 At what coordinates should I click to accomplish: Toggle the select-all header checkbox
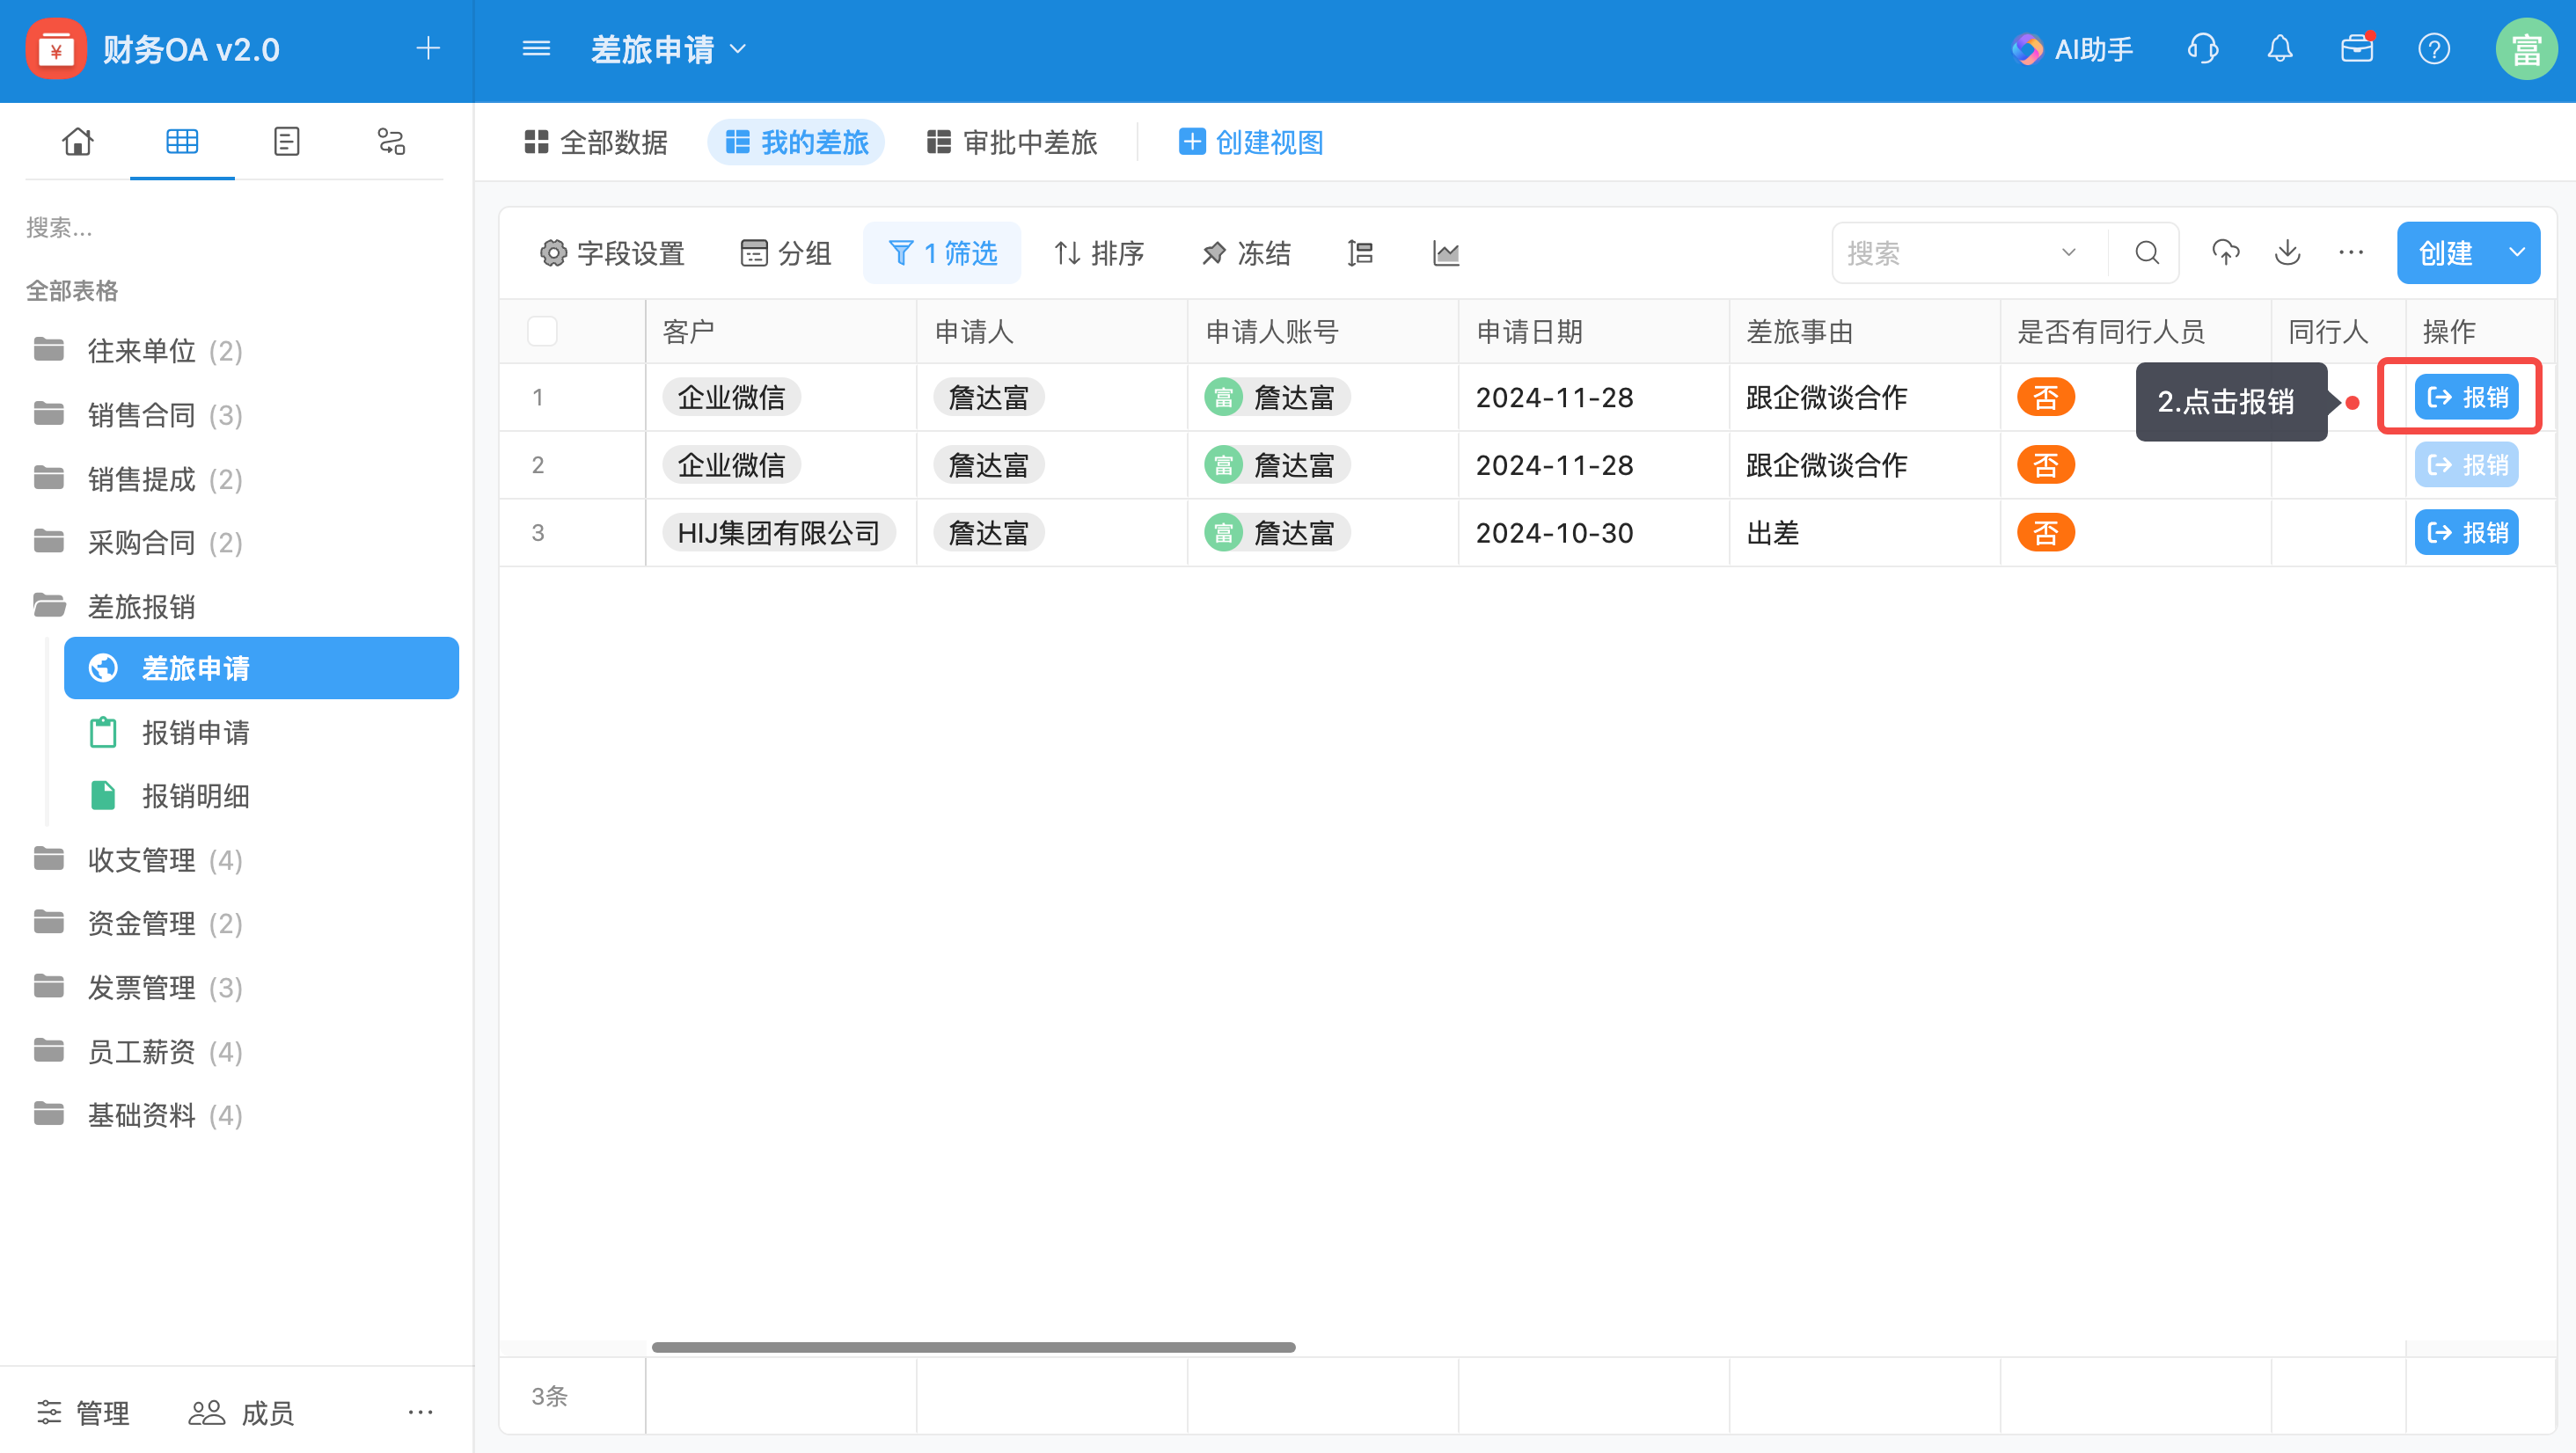[x=542, y=331]
